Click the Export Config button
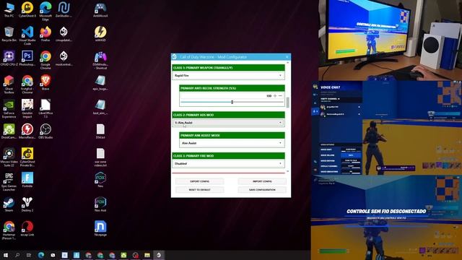Screen dimensions: 462x260 tap(199, 181)
